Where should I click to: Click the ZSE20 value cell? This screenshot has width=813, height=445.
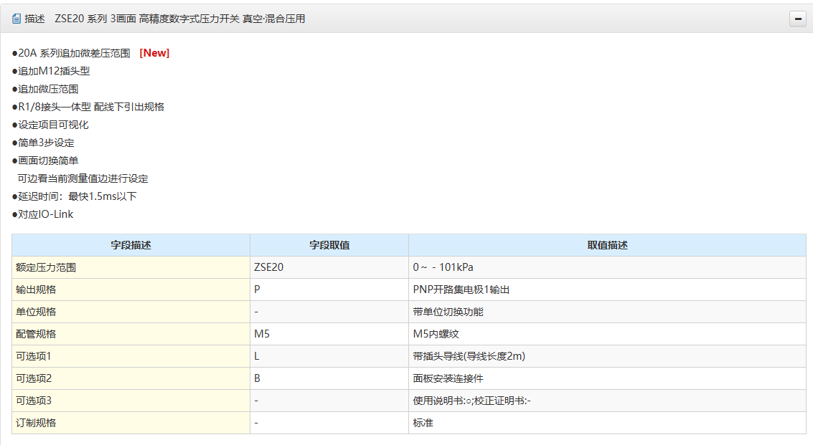coord(268,267)
